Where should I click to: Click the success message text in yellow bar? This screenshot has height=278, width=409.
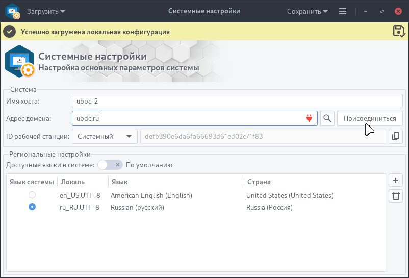95,32
